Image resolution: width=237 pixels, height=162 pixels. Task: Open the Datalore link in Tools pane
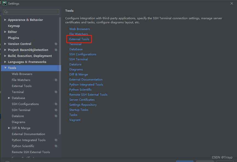point(75,64)
